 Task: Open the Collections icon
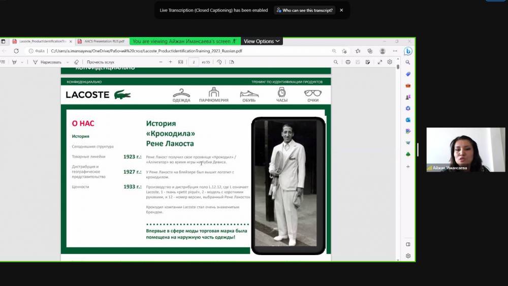[370, 51]
